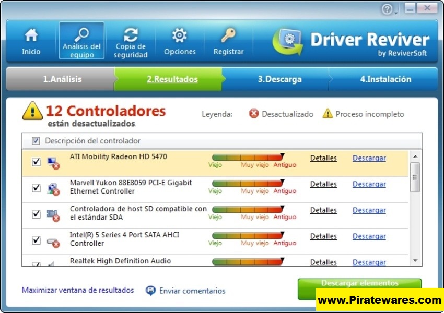444x313 pixels.
Task: Click Driver Reviver logo icon
Action: (288, 42)
